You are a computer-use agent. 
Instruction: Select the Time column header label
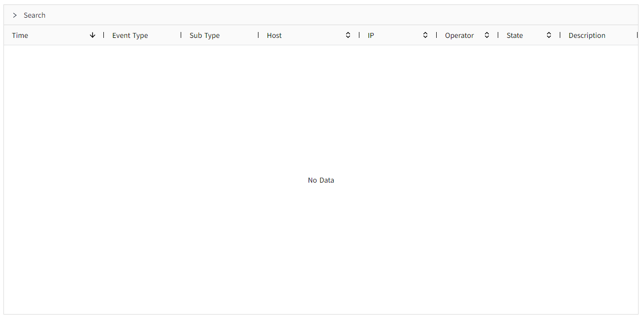pos(20,35)
